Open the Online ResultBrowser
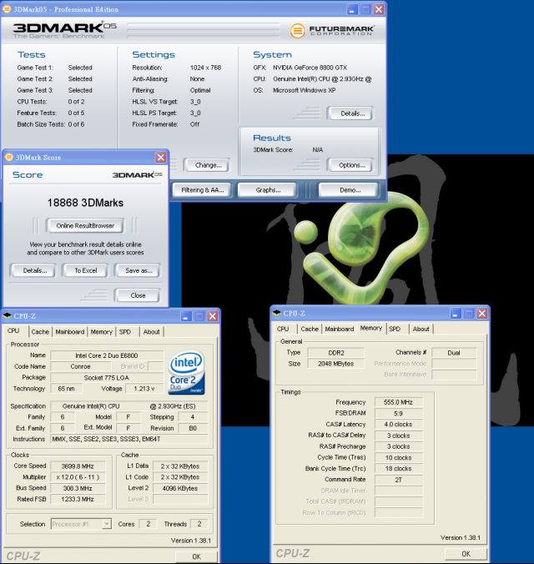This screenshot has height=564, width=534. pyautogui.click(x=85, y=225)
